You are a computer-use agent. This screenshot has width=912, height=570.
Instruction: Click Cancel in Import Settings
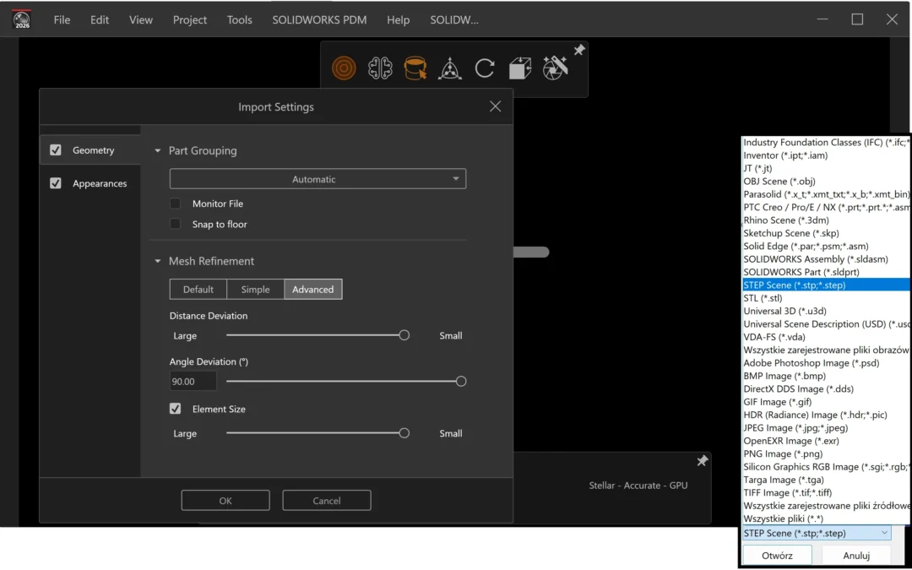point(327,500)
